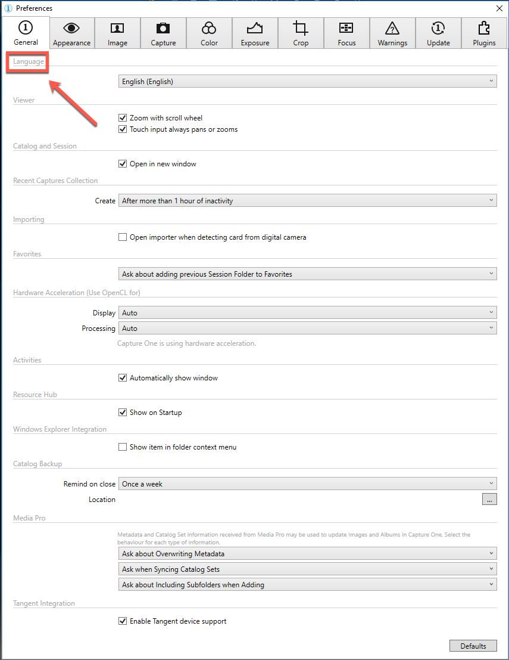Expand the English language dropdown
Image resolution: width=509 pixels, height=660 pixels.
coord(307,81)
